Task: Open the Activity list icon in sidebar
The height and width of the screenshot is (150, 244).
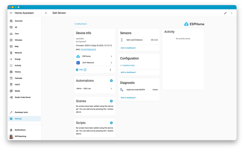Action: [x=11, y=66]
